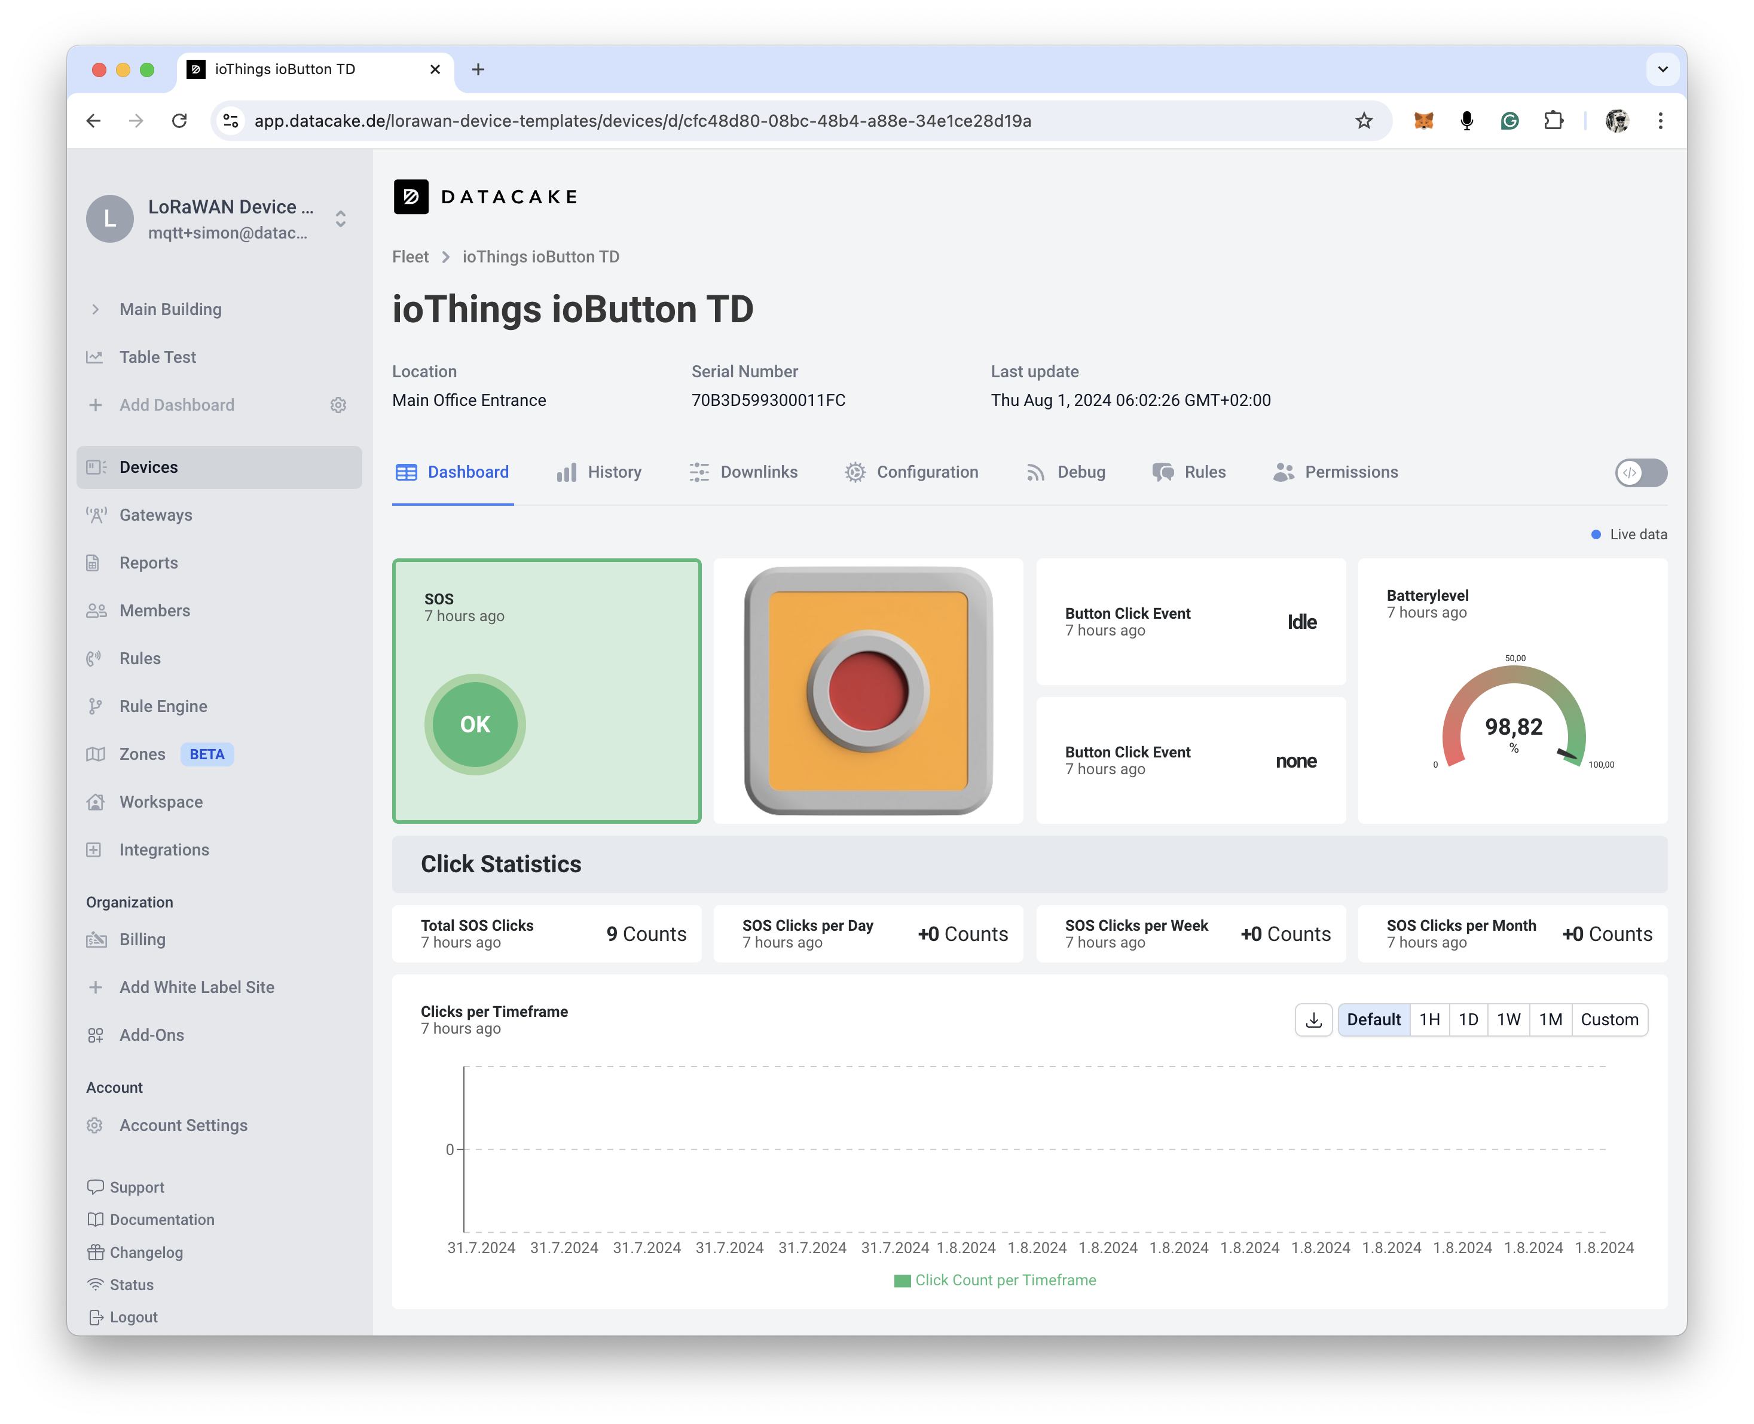Image resolution: width=1754 pixels, height=1424 pixels.
Task: Open the browser Extensions puzzle icon
Action: [1553, 121]
